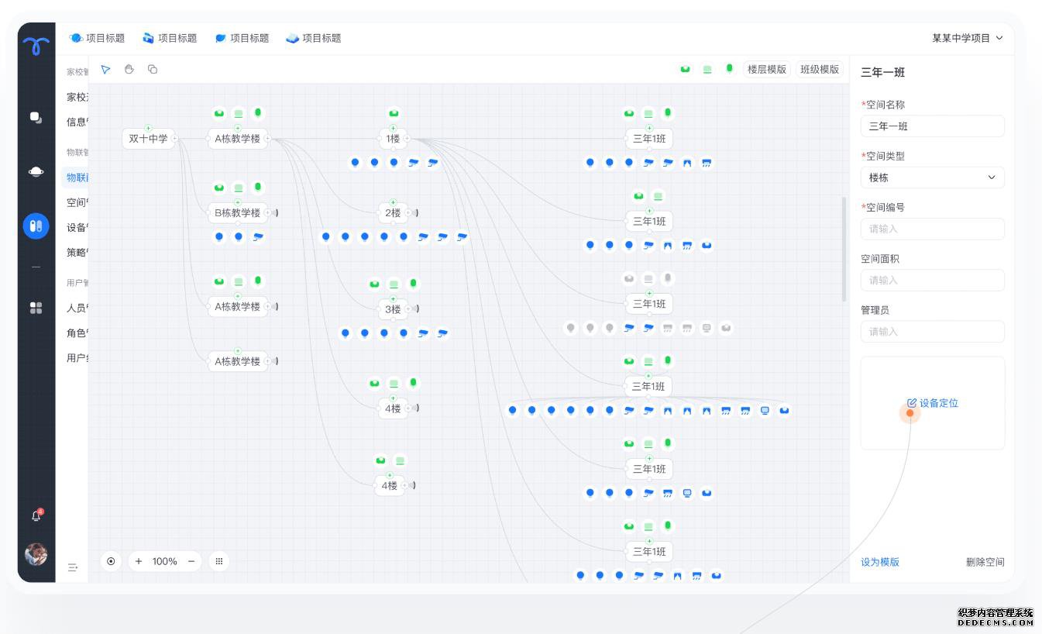1042x634 pixels.
Task: Click the green plus above the 2楼 node
Action: tap(393, 202)
